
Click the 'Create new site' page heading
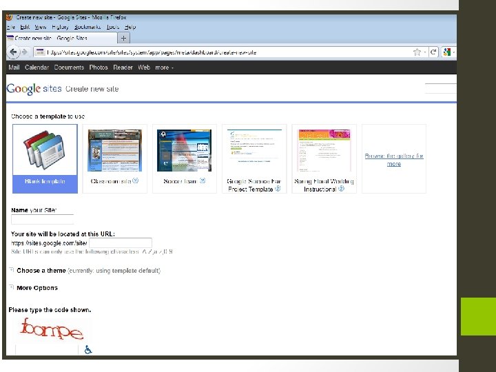pos(92,89)
